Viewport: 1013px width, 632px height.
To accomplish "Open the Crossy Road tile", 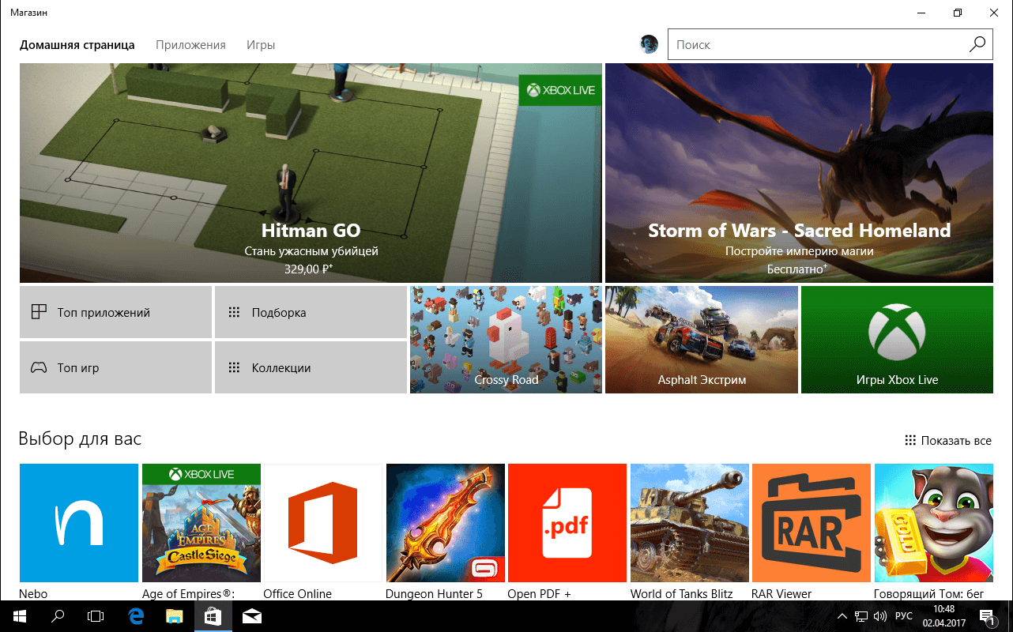I will point(505,340).
